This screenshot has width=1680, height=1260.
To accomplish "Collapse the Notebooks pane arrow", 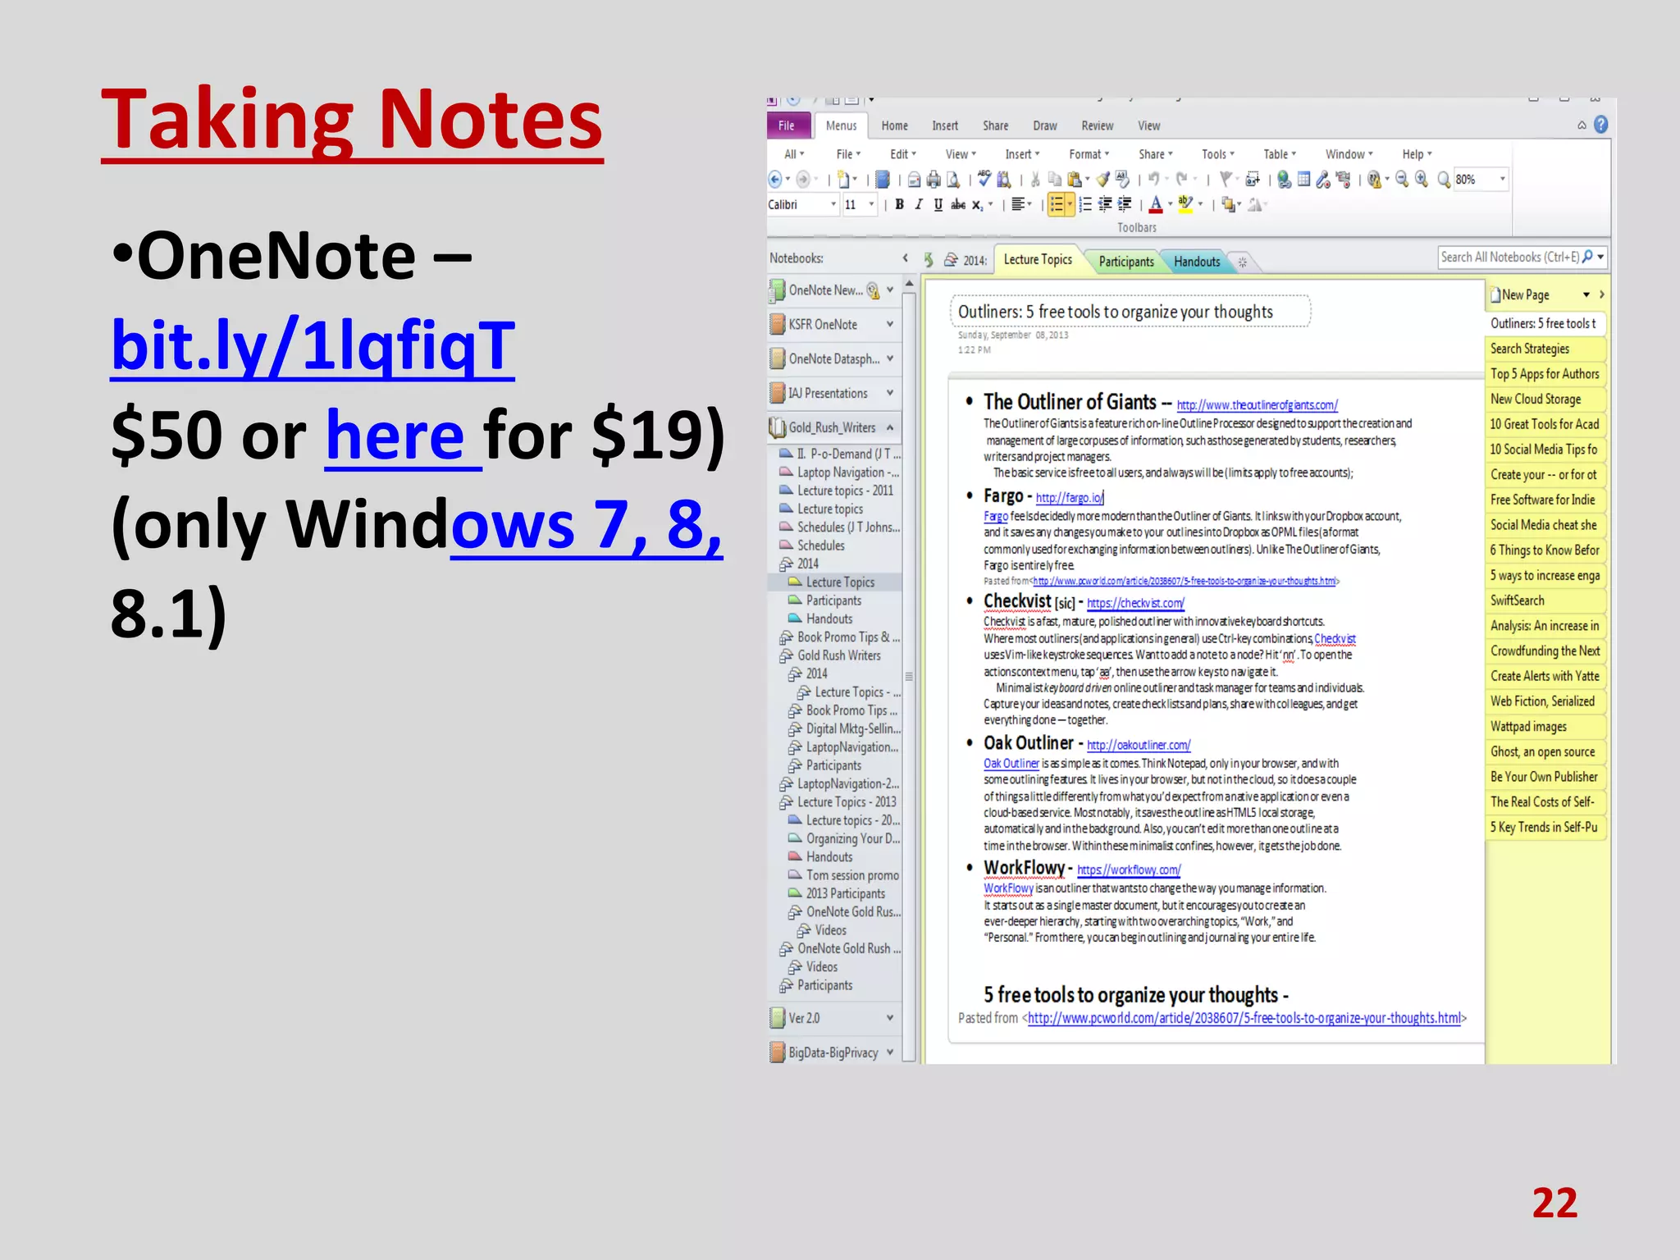I will pyautogui.click(x=906, y=258).
